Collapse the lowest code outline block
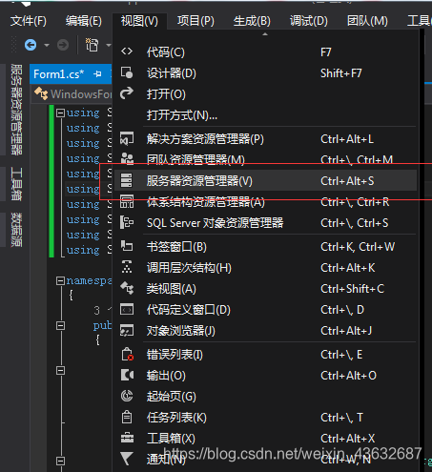This screenshot has height=472, width=432. (60, 461)
